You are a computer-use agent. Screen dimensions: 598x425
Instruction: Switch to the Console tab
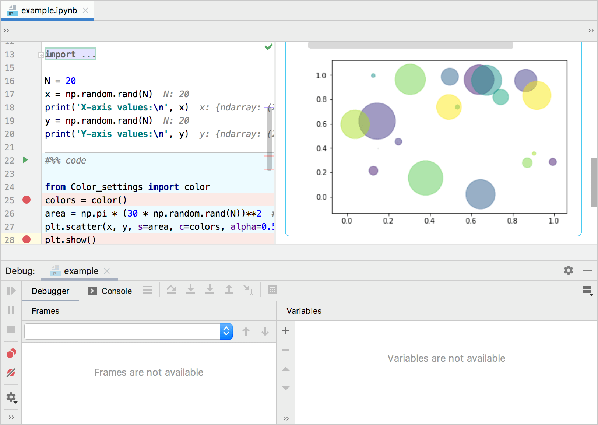[116, 291]
